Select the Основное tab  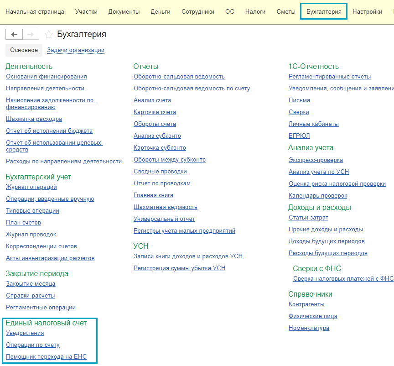pos(24,50)
